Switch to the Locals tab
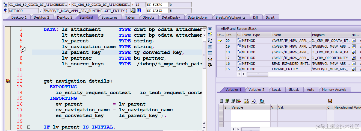This screenshot has width=361, height=131. (x=277, y=89)
